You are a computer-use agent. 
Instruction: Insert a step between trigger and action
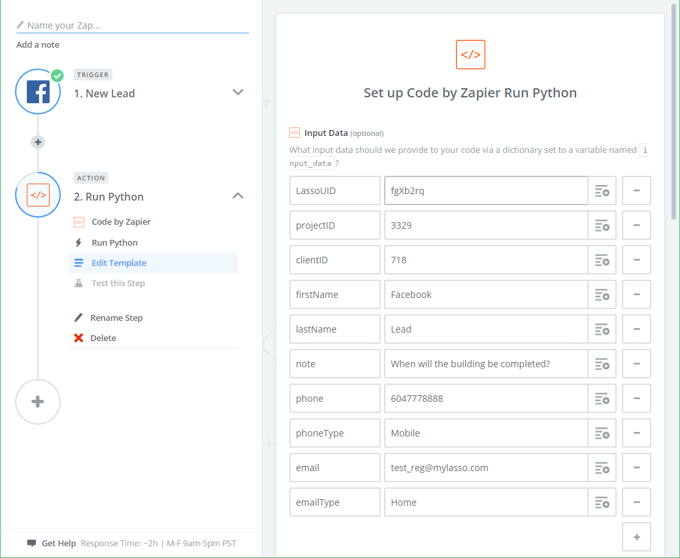[38, 142]
